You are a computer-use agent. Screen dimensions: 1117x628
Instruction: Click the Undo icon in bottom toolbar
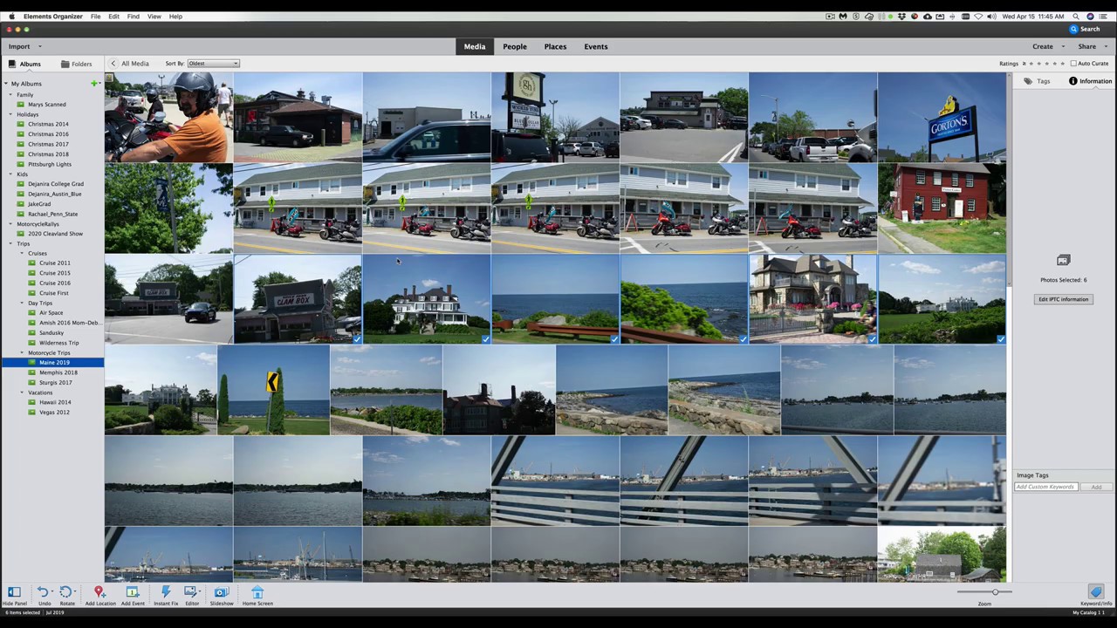(43, 592)
